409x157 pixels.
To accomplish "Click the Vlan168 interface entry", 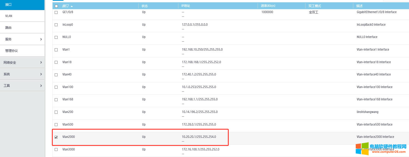I will 68,99.
